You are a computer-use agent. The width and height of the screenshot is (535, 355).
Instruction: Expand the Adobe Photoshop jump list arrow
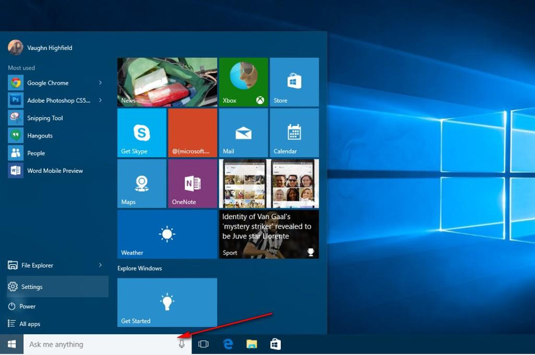coord(100,100)
